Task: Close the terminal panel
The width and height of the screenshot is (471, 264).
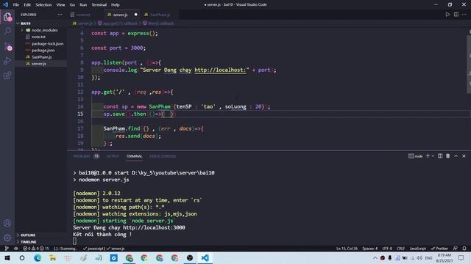Action: coord(464,156)
